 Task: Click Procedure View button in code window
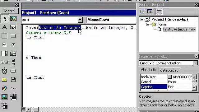coord(24,109)
